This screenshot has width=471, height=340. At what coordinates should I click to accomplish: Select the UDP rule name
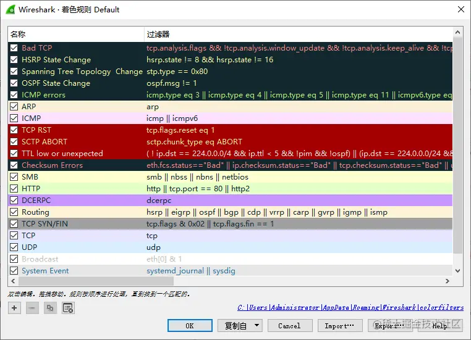tap(29, 247)
